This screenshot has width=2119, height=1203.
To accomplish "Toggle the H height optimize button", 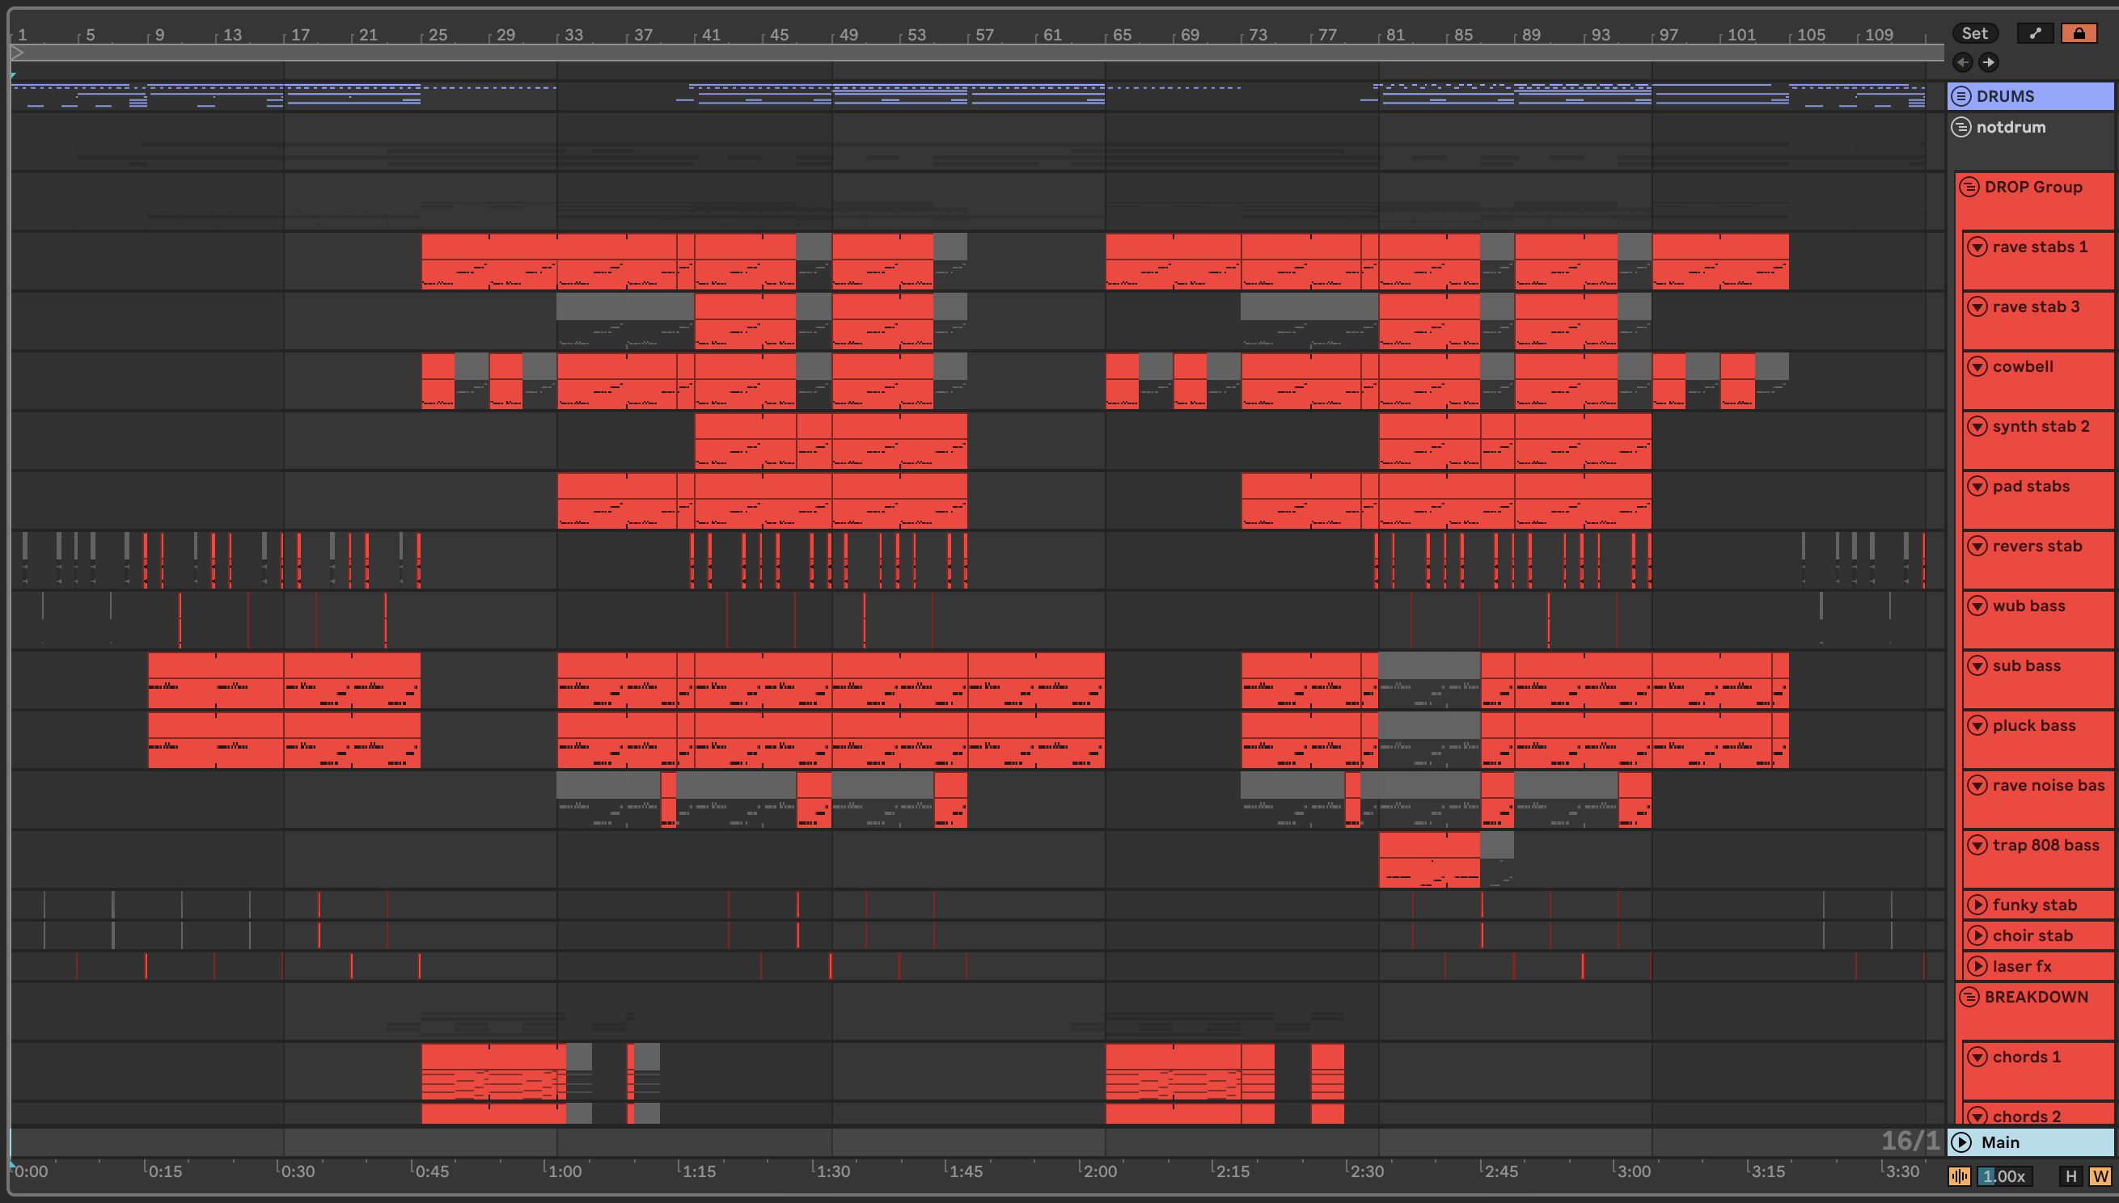I will [2071, 1176].
